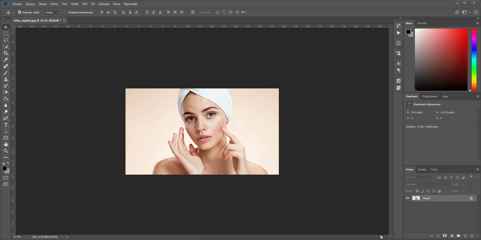Add a layer mask from the Layers panel
Screen dimensions: 481x240
pyautogui.click(x=445, y=235)
